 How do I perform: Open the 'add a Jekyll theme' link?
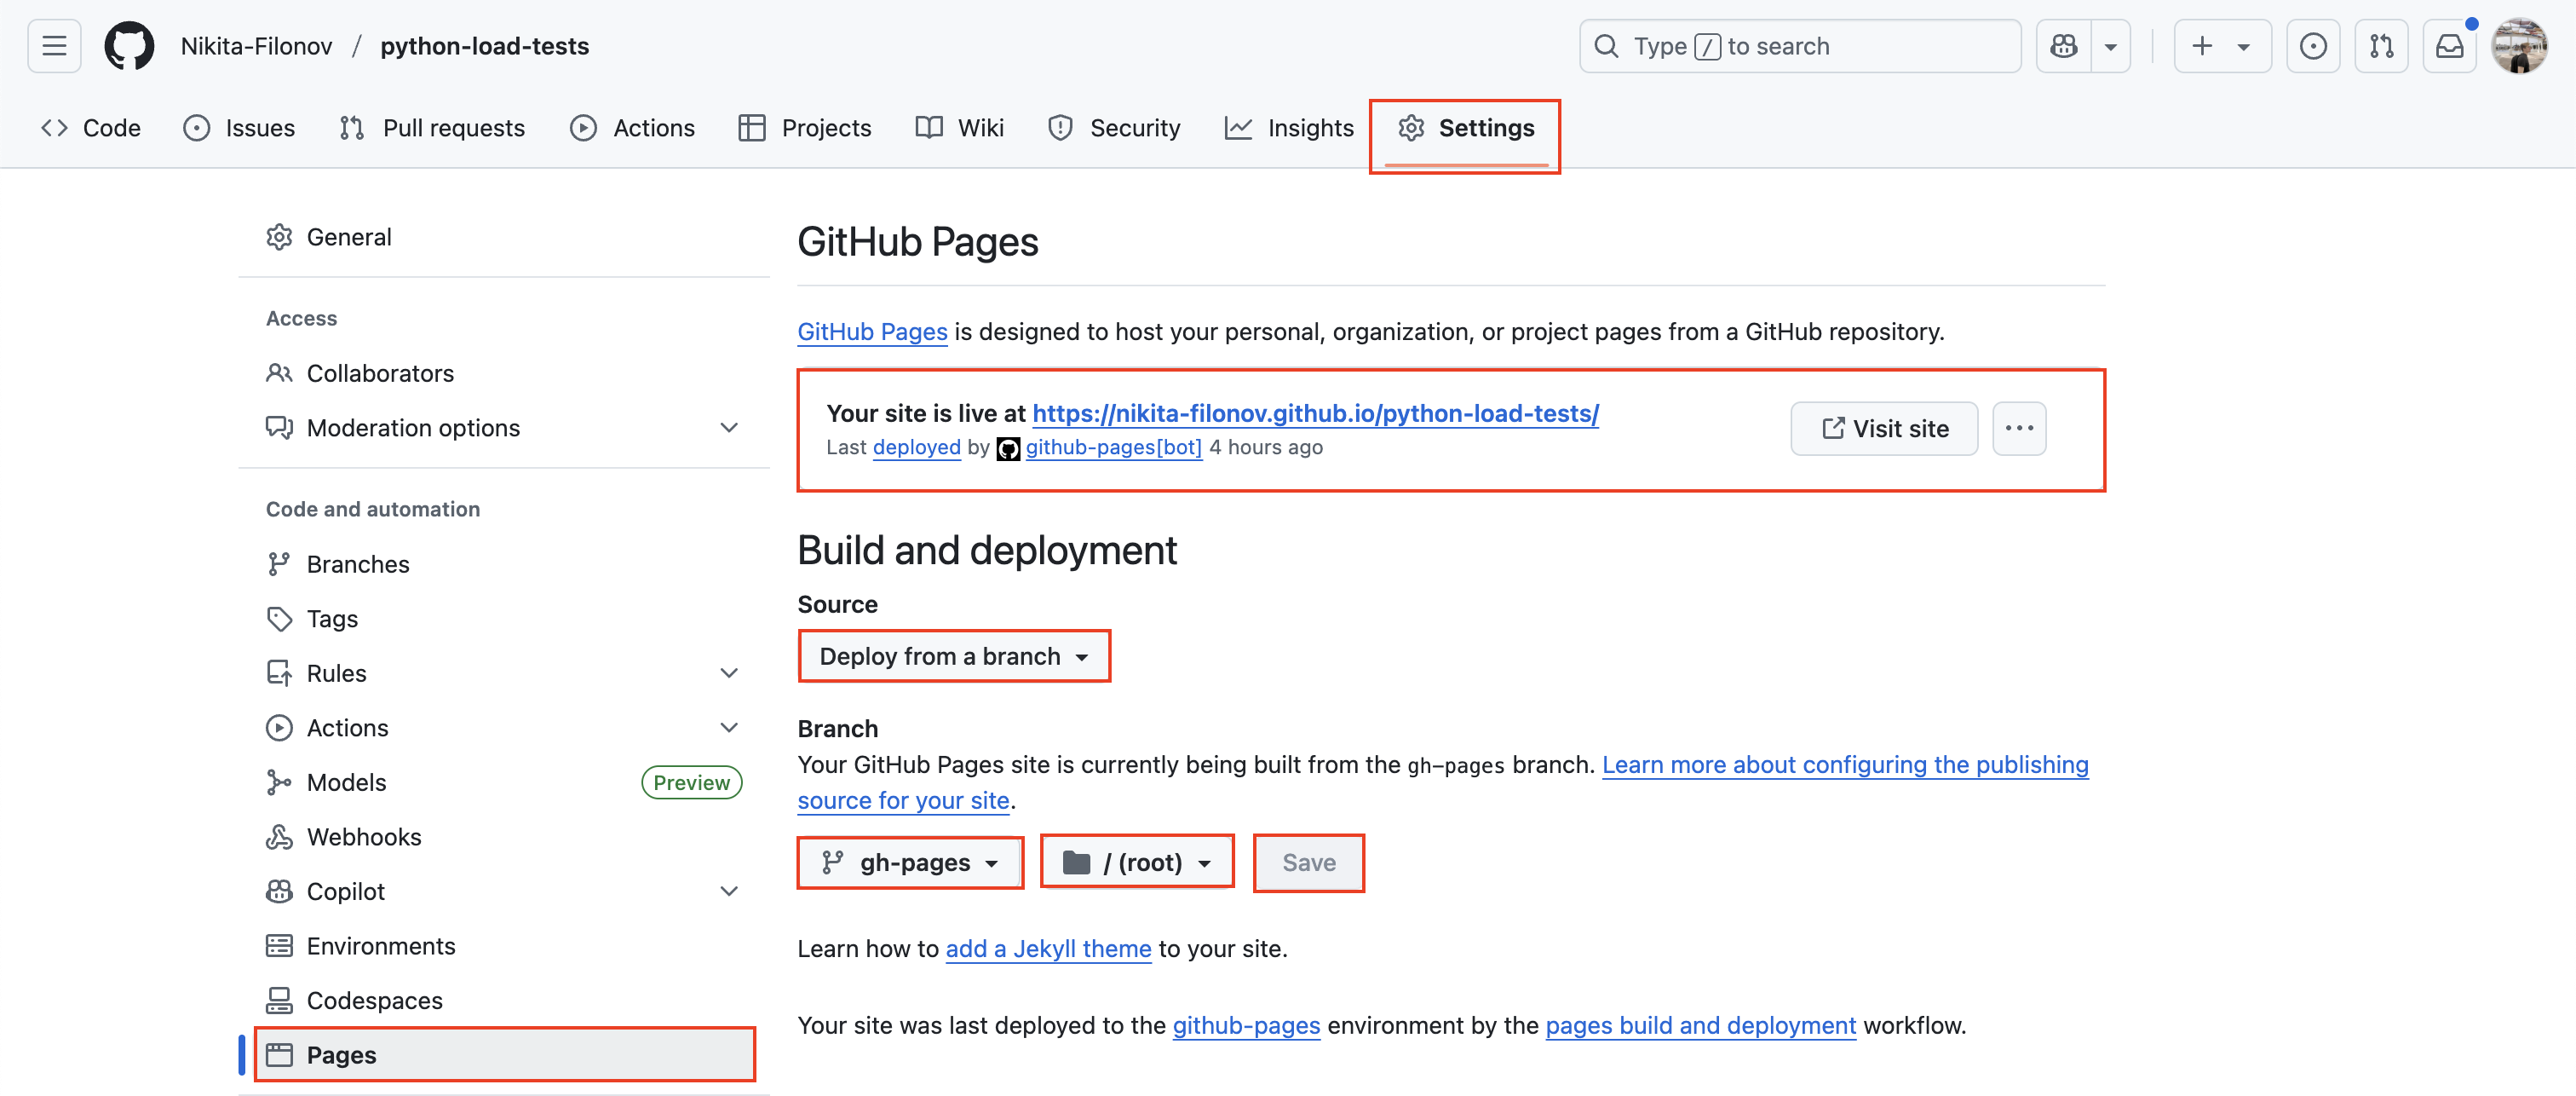click(1048, 949)
